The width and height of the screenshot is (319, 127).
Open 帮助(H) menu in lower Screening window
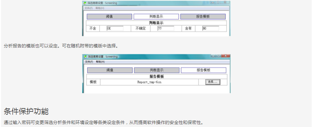coord(100,62)
